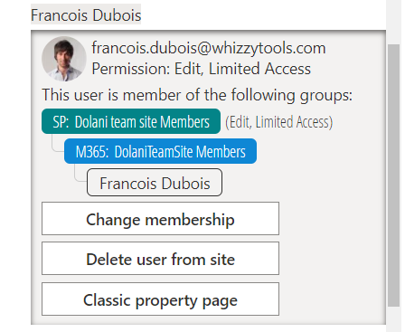This screenshot has width=405, height=332.
Task: Click the 'This user is member of' groups heading
Action: pos(197,95)
